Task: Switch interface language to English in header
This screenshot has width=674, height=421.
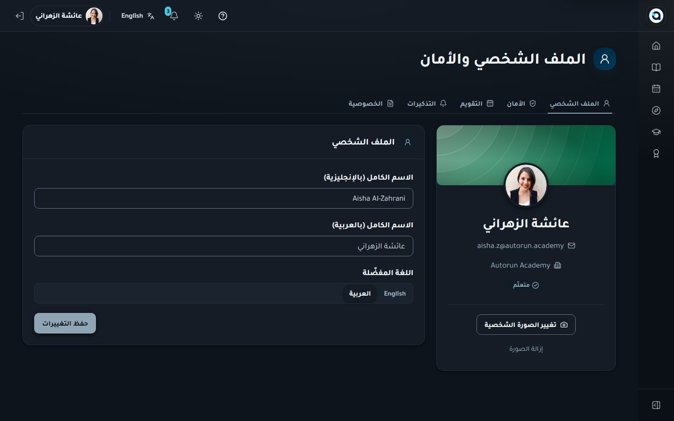Action: [x=138, y=16]
